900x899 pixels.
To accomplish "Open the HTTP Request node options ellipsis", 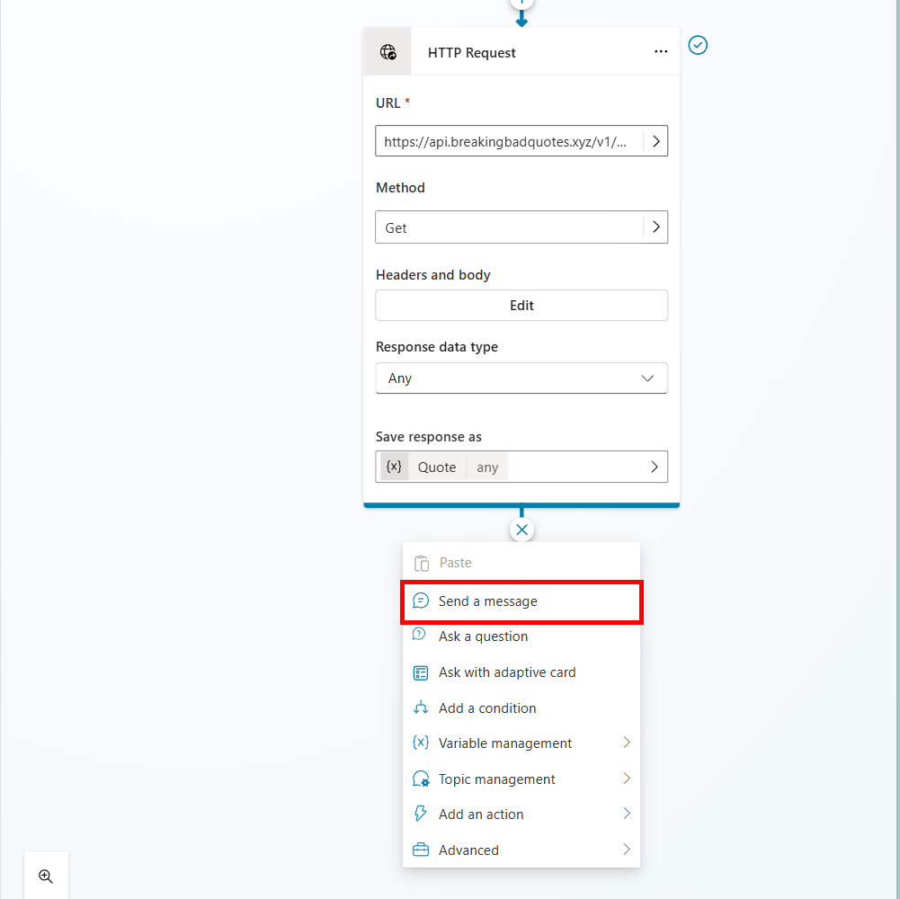I will (661, 51).
